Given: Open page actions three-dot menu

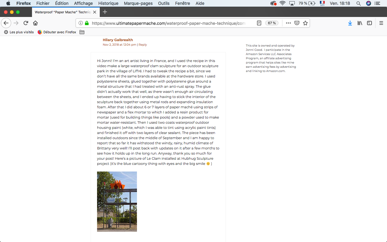Looking at the screenshot, I should click(288, 23).
